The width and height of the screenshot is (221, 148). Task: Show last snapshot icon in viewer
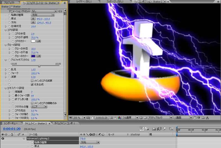[x=115, y=118]
